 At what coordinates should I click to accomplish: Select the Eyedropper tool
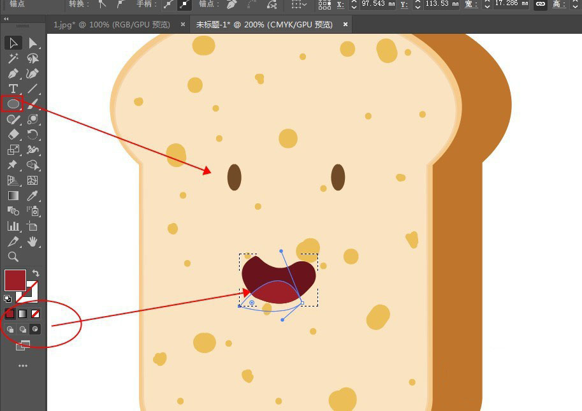point(33,196)
